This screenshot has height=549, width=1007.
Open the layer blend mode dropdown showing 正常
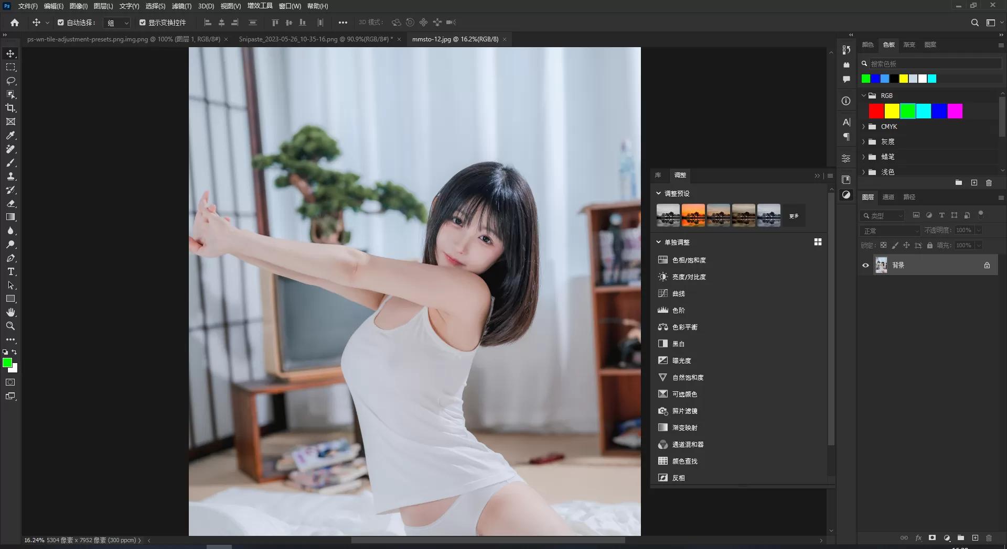(890, 230)
